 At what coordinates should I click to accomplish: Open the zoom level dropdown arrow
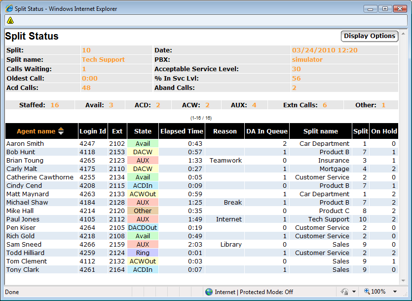tap(395, 292)
